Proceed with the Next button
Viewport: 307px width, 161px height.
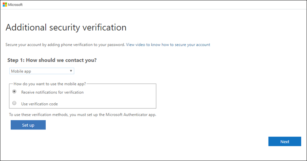(285, 141)
